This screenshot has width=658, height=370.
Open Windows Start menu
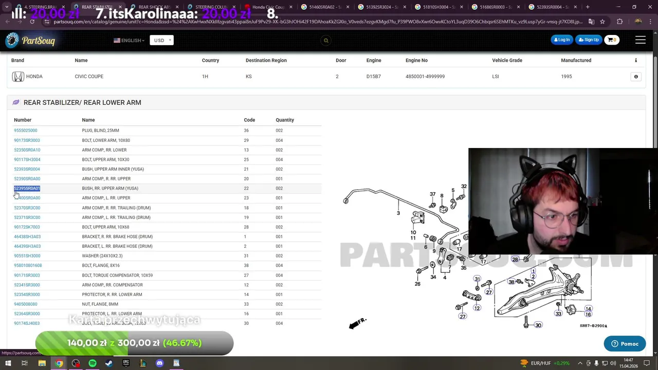coord(8,363)
